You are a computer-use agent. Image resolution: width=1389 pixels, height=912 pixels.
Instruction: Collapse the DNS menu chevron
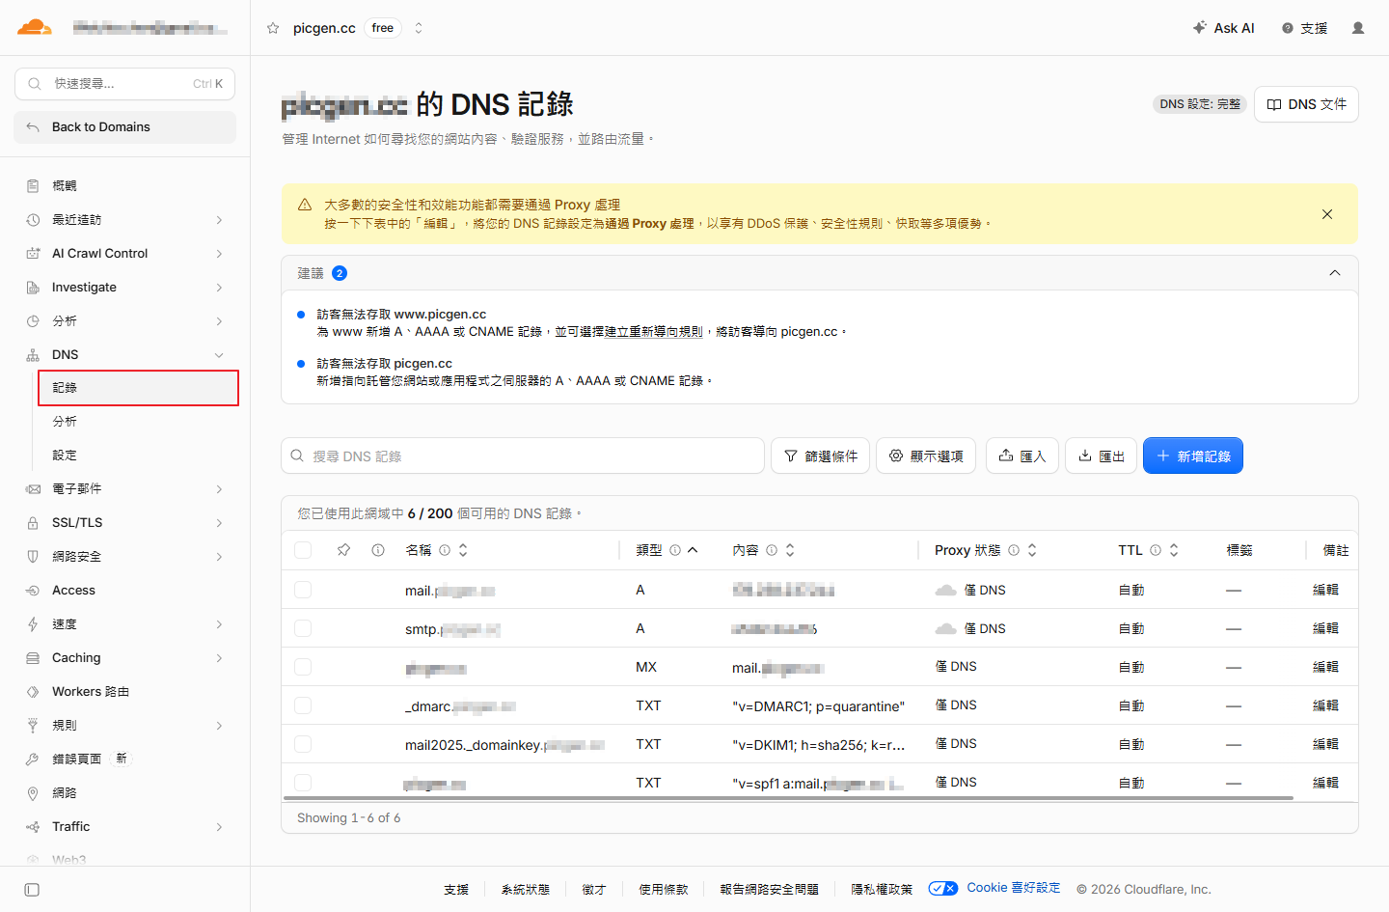(x=219, y=355)
